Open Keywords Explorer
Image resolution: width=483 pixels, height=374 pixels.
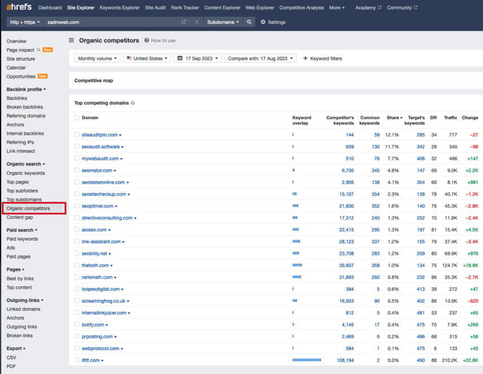[120, 7]
